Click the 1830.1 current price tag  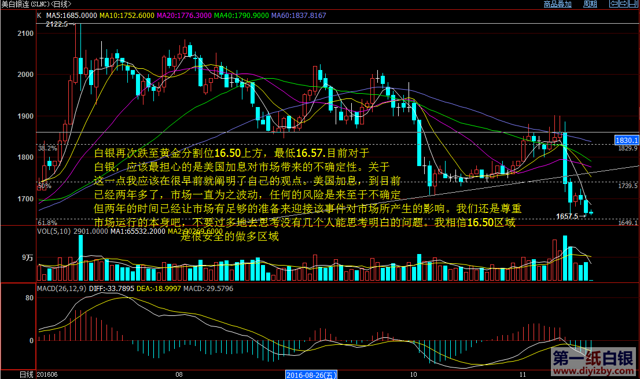[626, 140]
